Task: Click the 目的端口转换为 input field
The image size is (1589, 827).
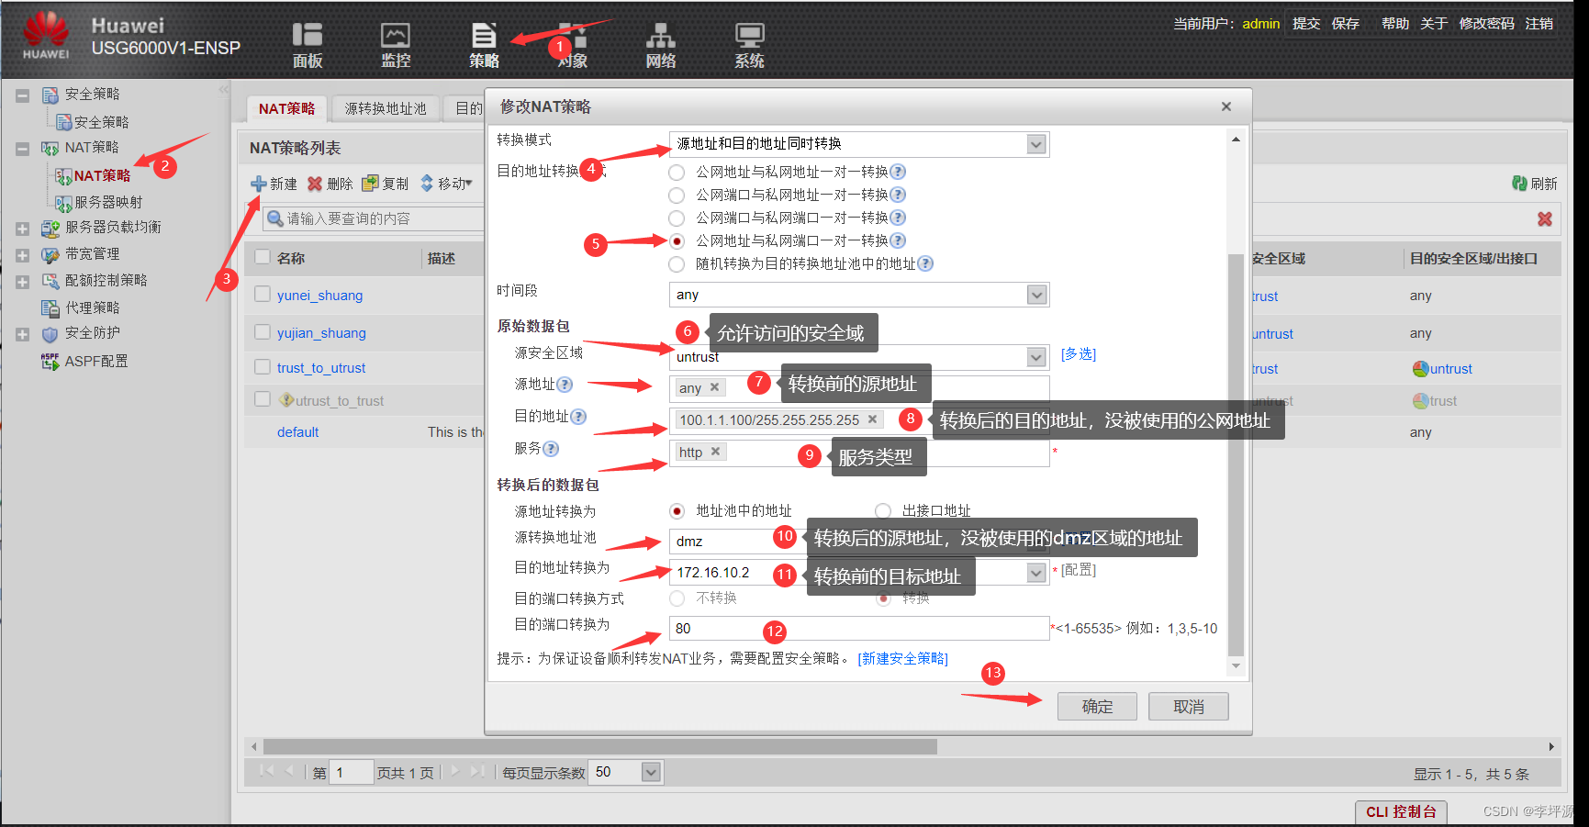Action: click(x=859, y=628)
